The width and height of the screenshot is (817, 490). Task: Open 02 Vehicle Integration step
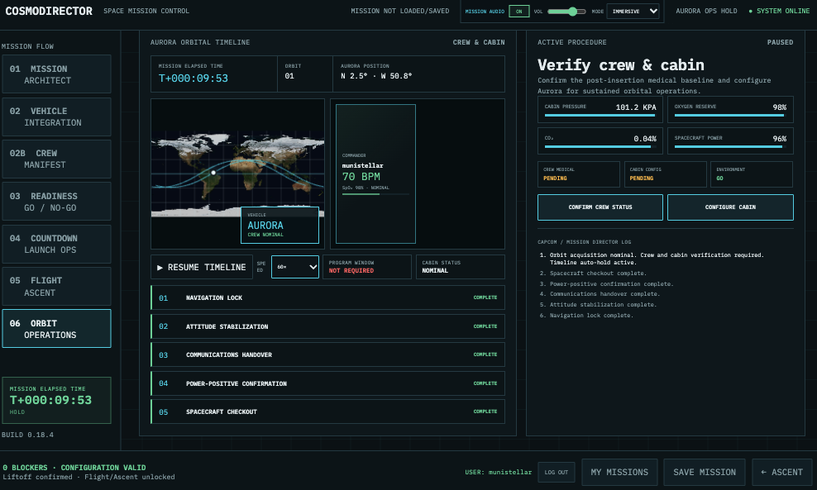tap(56, 117)
